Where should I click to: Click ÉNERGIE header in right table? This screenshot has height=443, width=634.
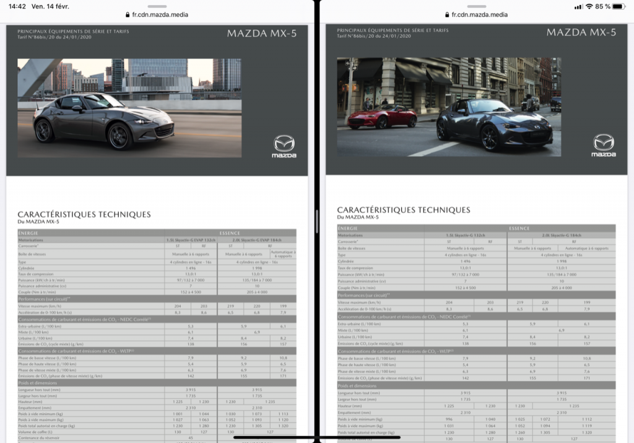[x=347, y=229]
